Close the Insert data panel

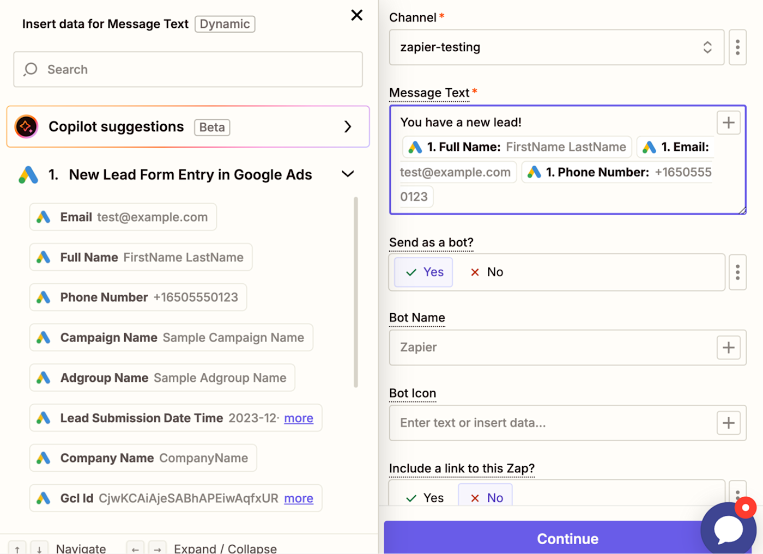pos(357,15)
